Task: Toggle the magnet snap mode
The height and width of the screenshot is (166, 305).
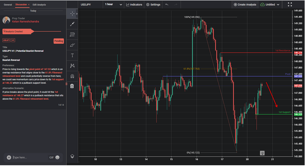Action: point(72,76)
